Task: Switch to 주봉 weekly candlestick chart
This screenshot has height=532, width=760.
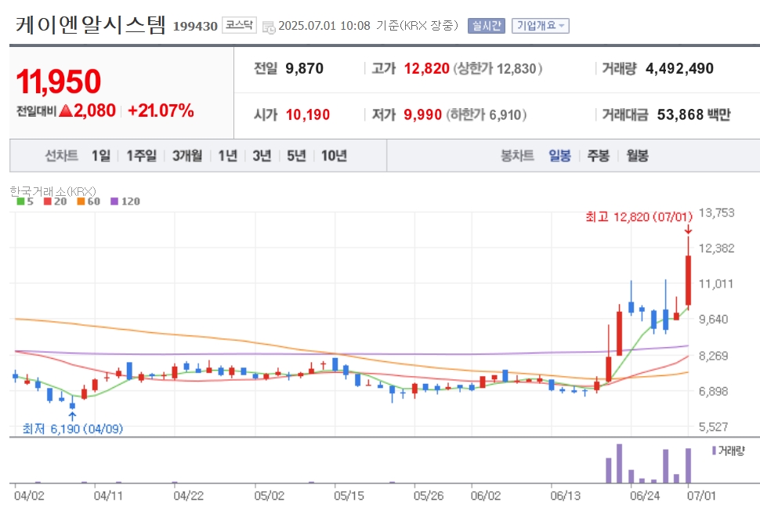Action: pos(598,156)
